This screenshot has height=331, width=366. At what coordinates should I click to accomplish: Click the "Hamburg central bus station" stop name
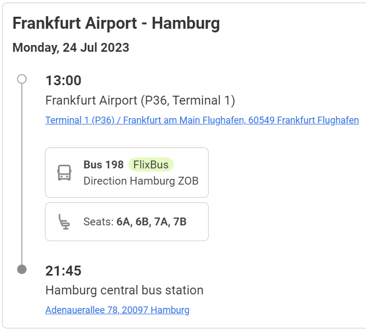(x=124, y=290)
